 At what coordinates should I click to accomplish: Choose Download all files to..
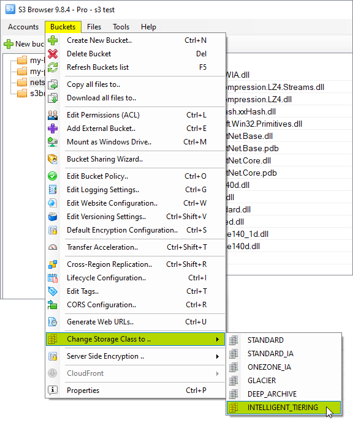[135, 98]
